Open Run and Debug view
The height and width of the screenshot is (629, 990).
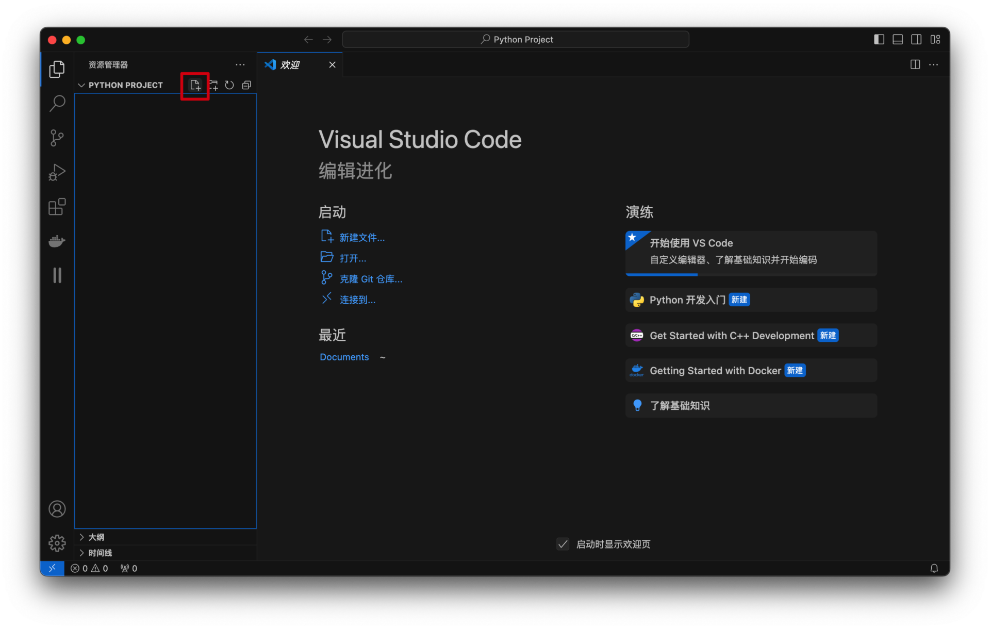[57, 172]
